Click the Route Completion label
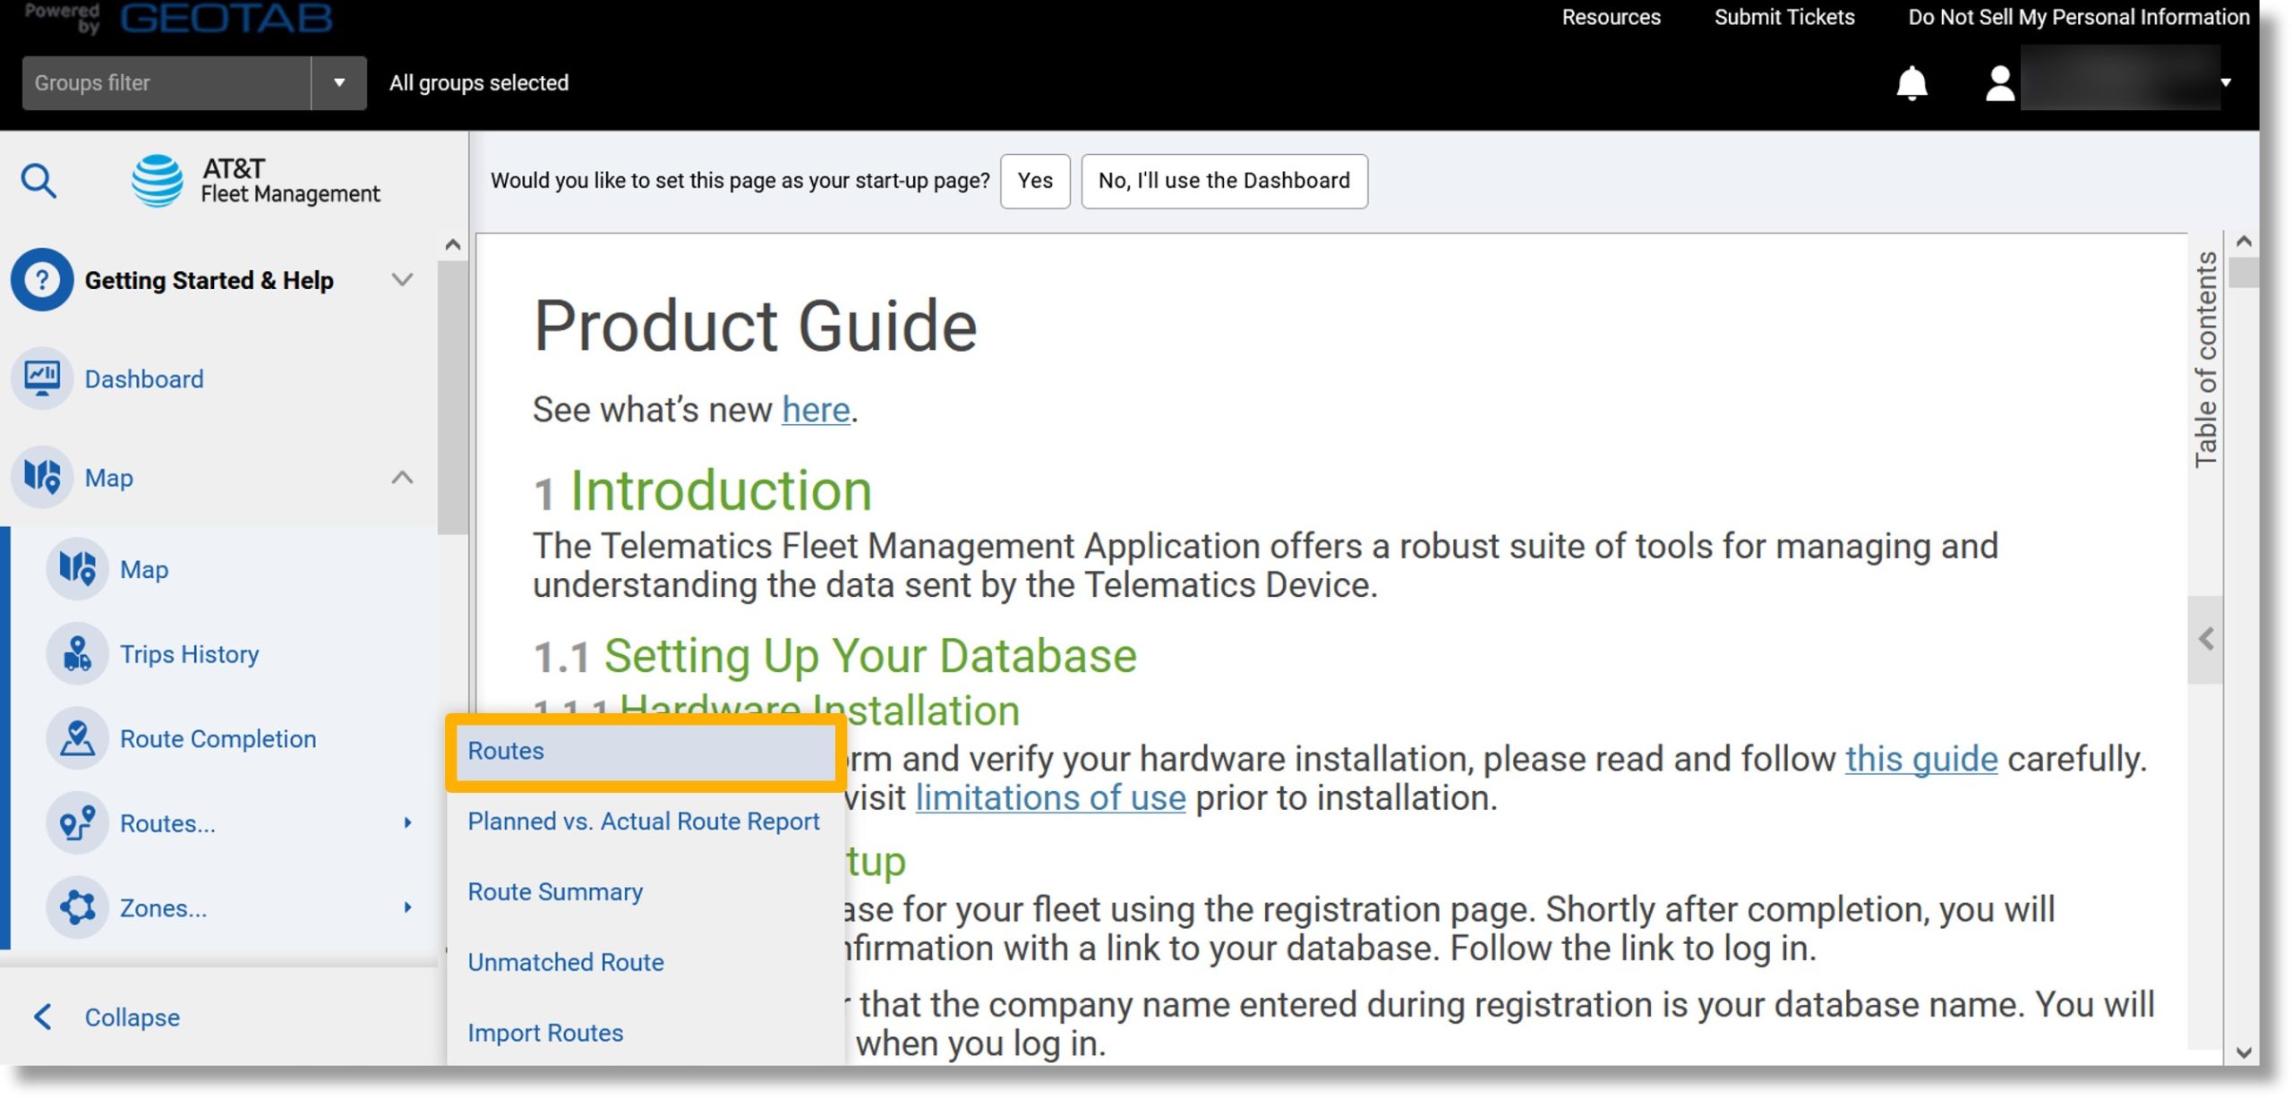The image size is (2292, 1098). coord(218,739)
